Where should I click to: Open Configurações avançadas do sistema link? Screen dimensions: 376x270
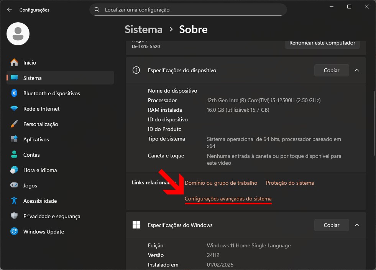(x=228, y=199)
